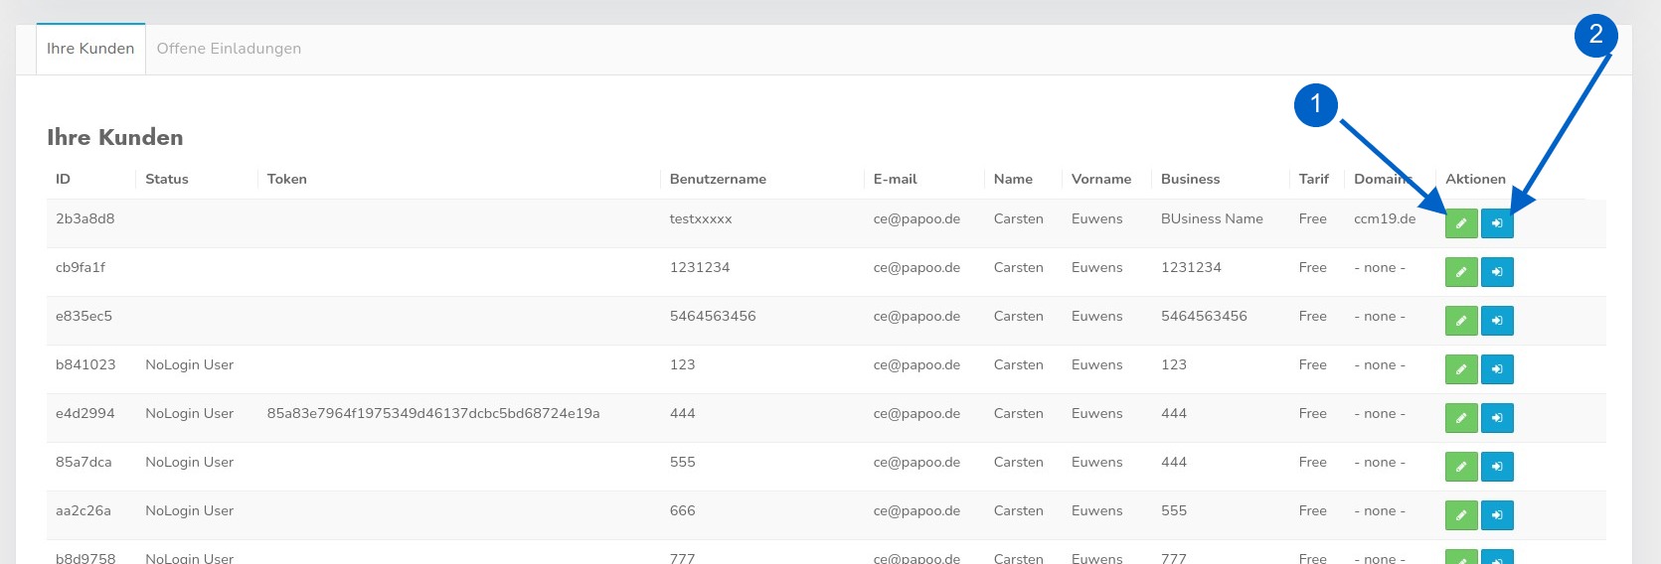Click the E-mail column header

click(x=895, y=180)
